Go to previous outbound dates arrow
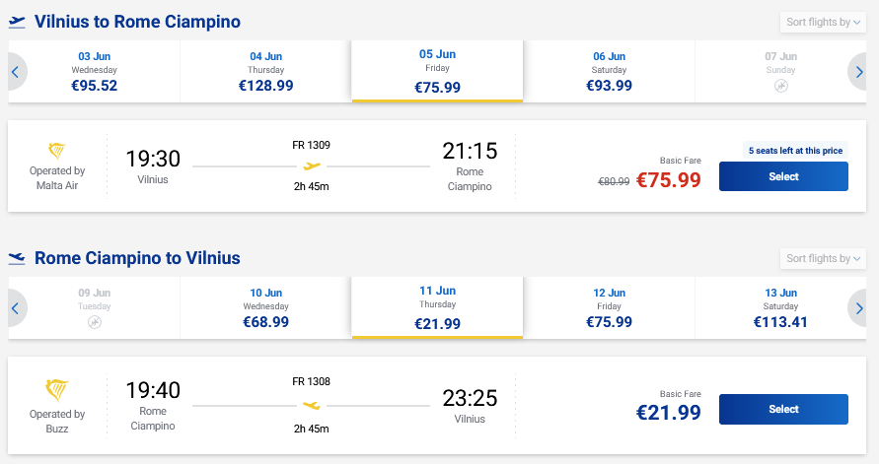Viewport: 879px width, 464px height. (15, 71)
